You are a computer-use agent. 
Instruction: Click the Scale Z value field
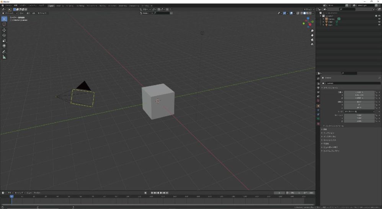tap(359, 121)
